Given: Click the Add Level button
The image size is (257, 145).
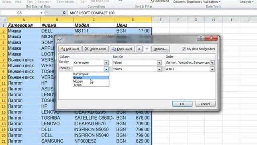Looking at the screenshot, I should (x=70, y=49).
